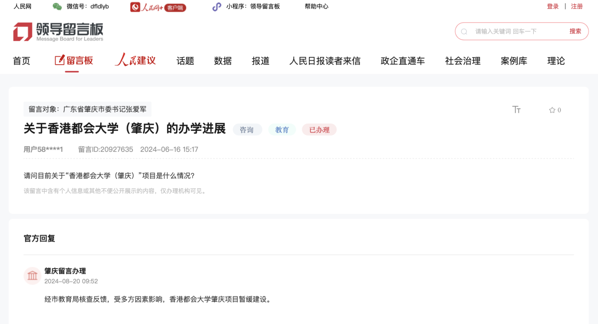The image size is (598, 324).
Task: Open the 帮助中心 help center
Action: point(316,7)
